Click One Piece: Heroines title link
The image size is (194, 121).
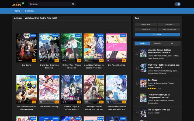click(116, 65)
